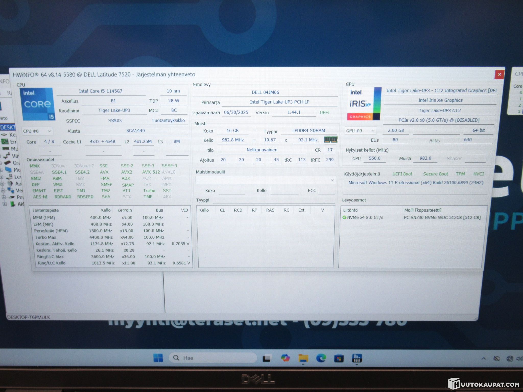
Task: Open Task View from the taskbar
Action: click(x=266, y=358)
